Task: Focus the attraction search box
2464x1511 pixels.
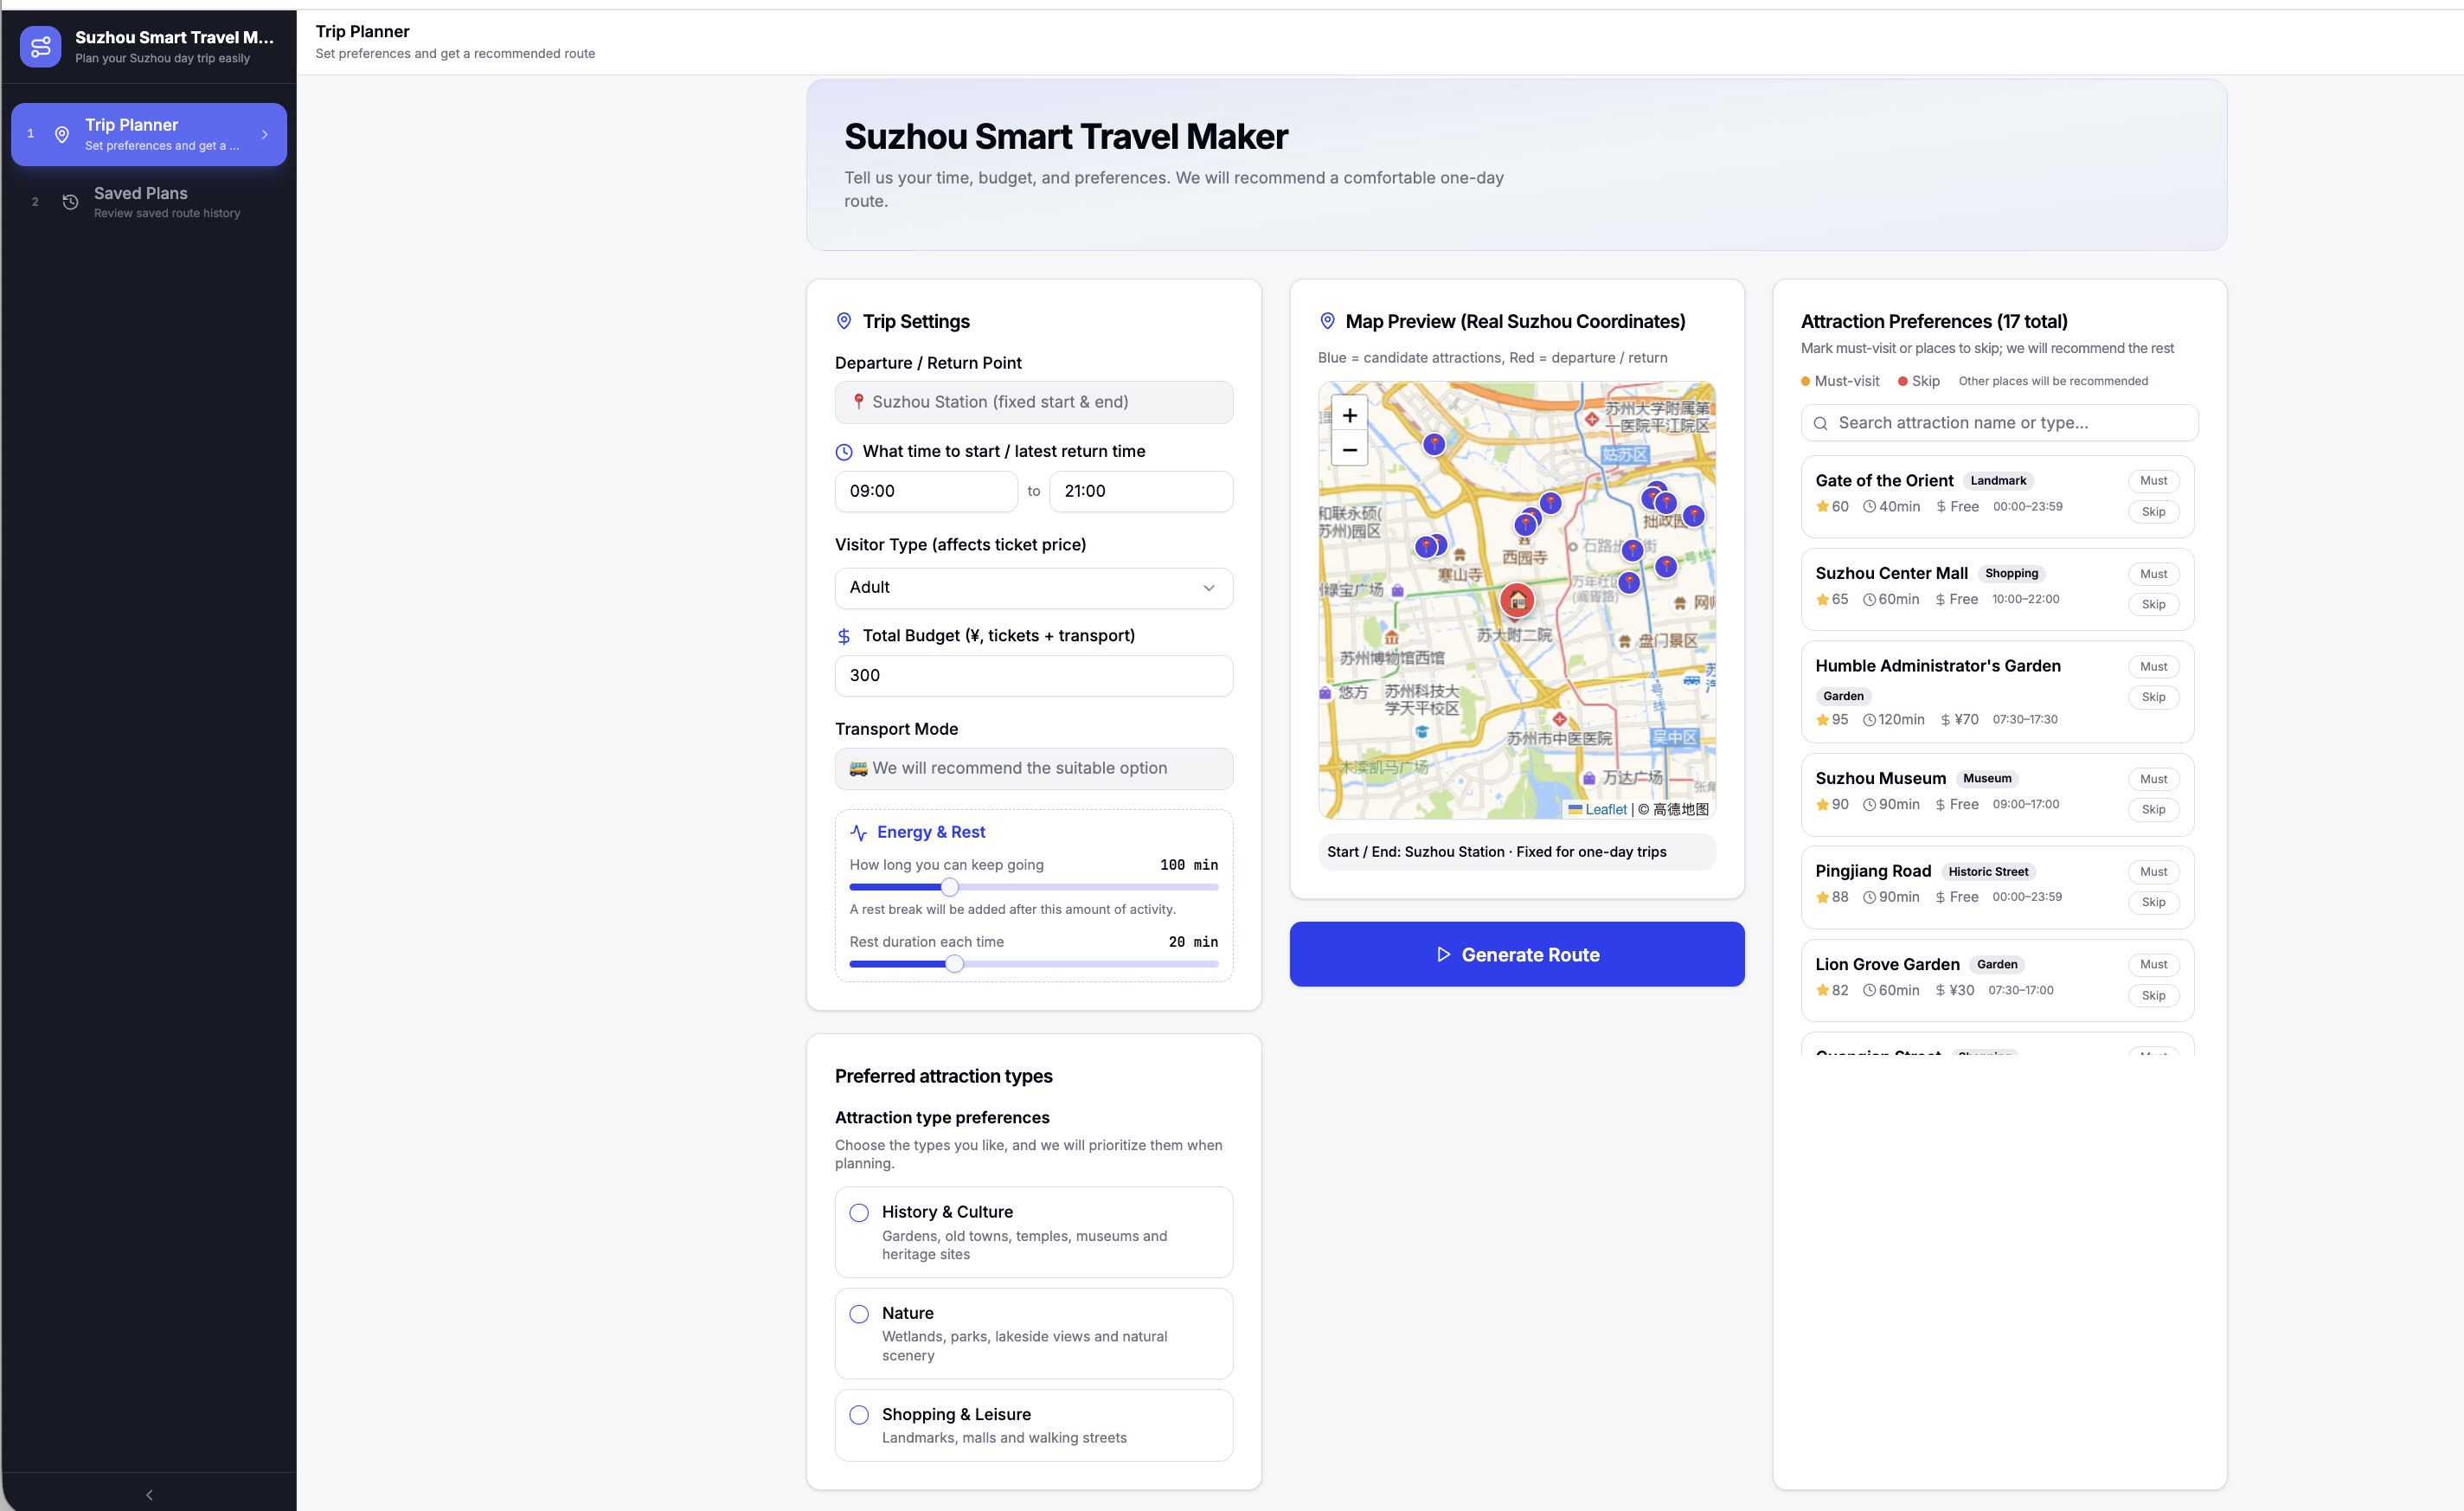Action: (1999, 423)
